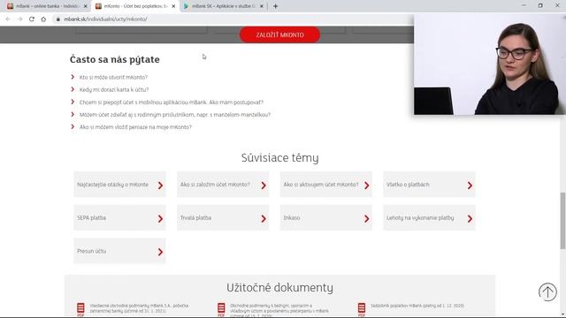Open the 'Presun účtu' topic card

click(x=120, y=251)
